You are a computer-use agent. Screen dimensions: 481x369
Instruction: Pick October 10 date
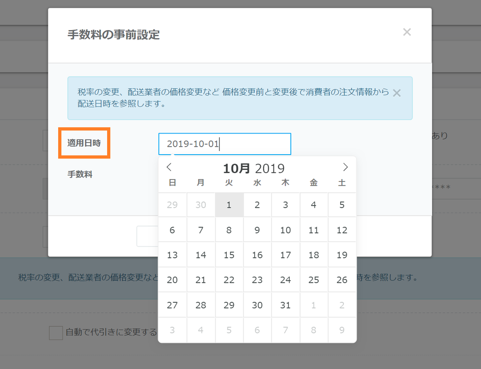(286, 230)
